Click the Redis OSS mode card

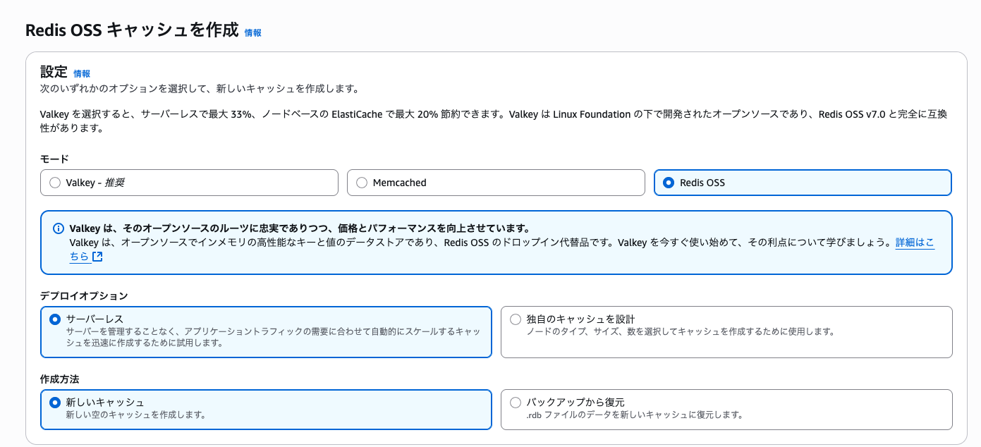803,182
